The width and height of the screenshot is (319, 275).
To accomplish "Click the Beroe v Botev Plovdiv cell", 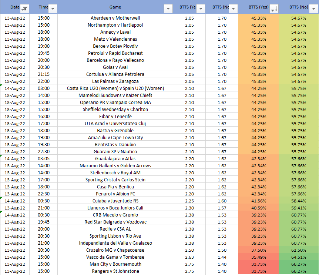I will point(115,46).
